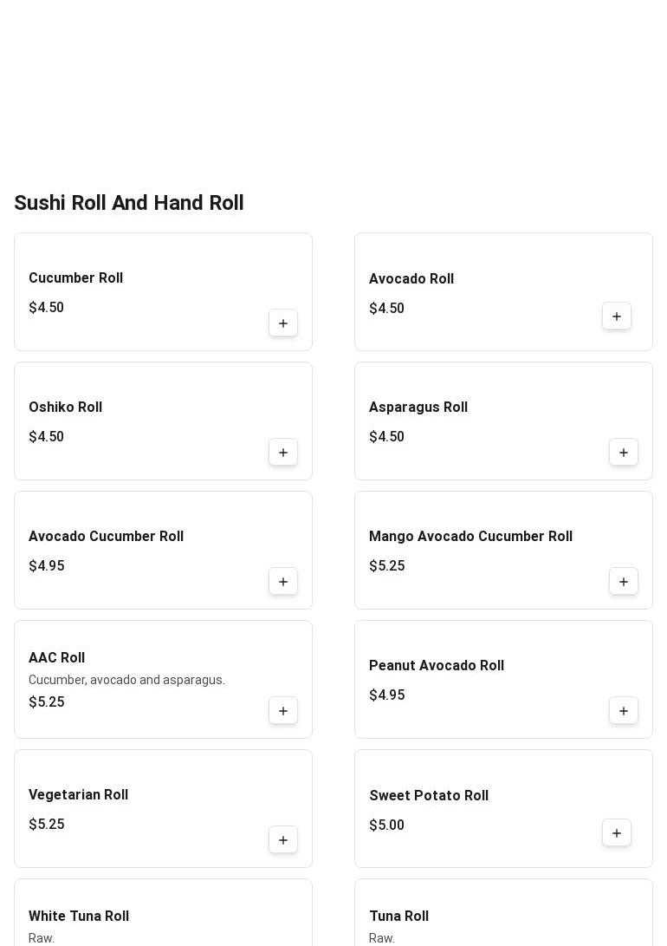Add Sweet Potato Roll to cart
Screen dimensions: 667x946
pos(617,833)
